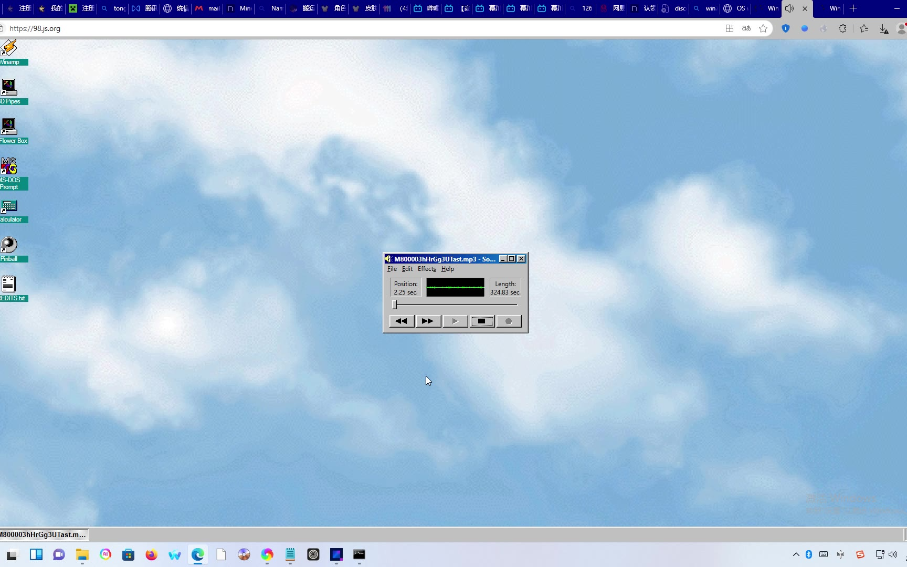Screen dimensions: 907x567
Task: Open the Effects menu
Action: pyautogui.click(x=426, y=269)
